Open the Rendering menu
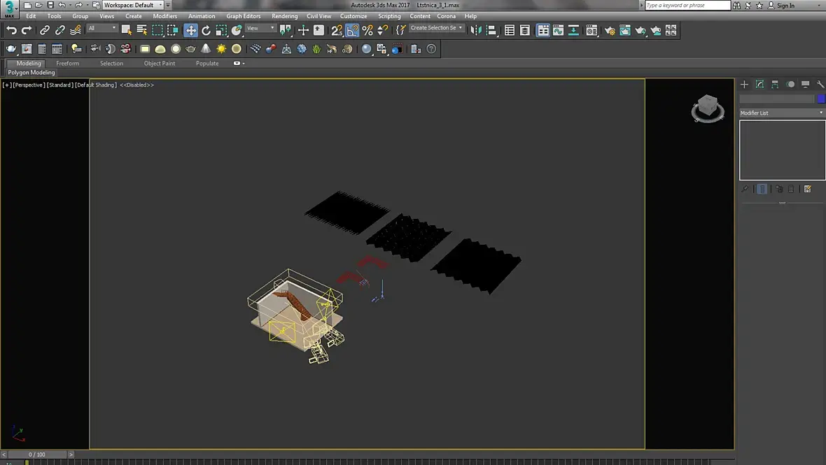 tap(284, 16)
